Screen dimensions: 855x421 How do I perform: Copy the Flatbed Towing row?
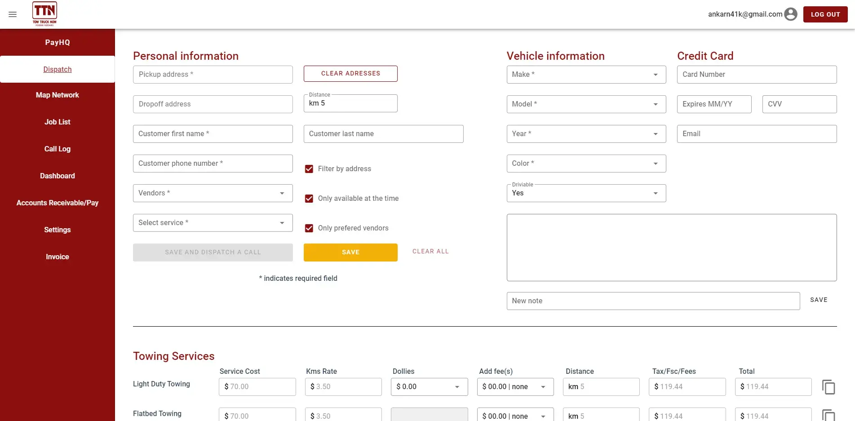(828, 415)
